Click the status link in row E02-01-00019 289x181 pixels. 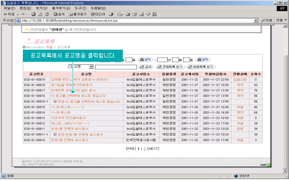click(x=240, y=79)
